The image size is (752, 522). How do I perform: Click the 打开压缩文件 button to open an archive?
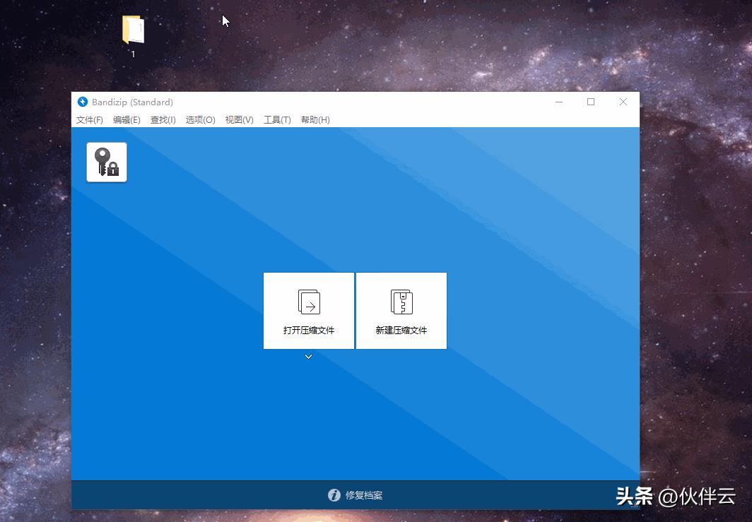(x=308, y=330)
